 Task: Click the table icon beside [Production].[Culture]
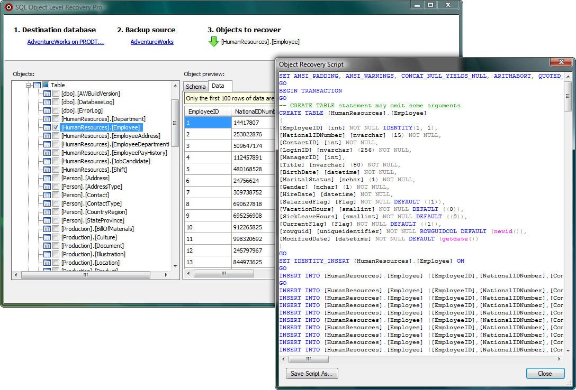48,237
